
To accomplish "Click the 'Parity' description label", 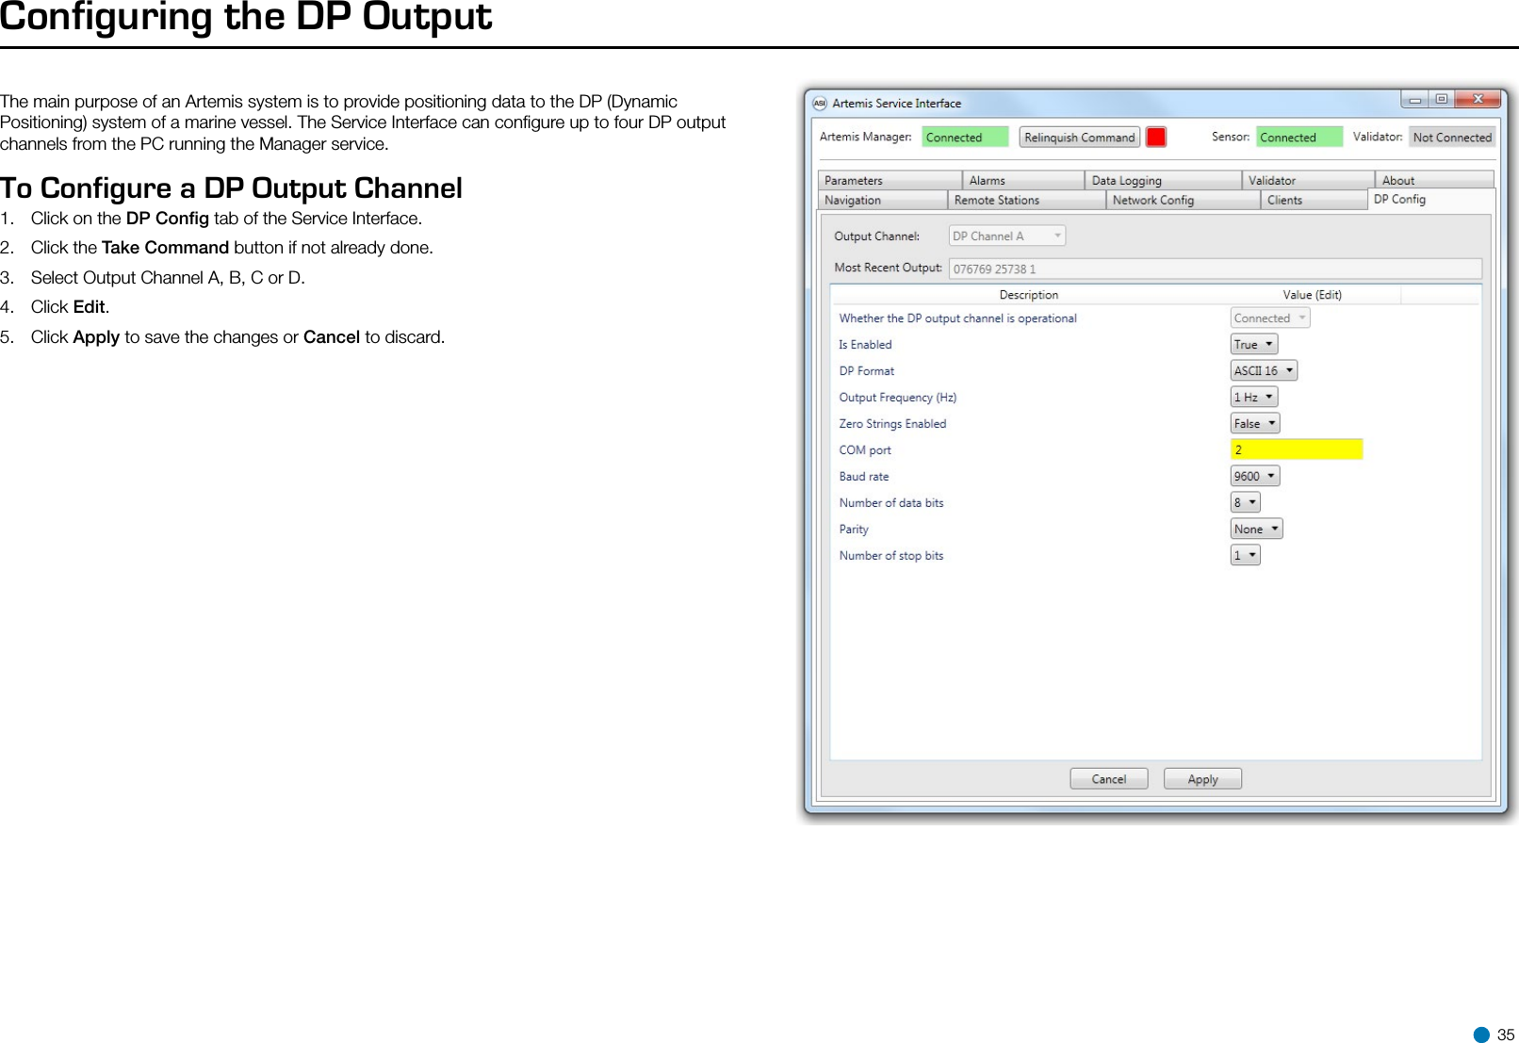I will [854, 530].
